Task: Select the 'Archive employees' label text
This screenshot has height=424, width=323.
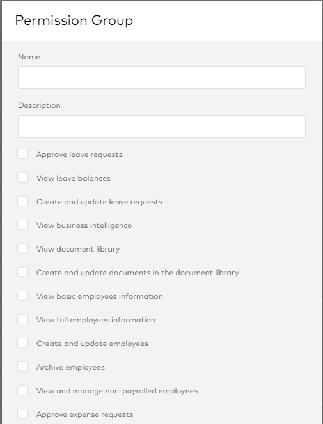Action: tap(70, 367)
